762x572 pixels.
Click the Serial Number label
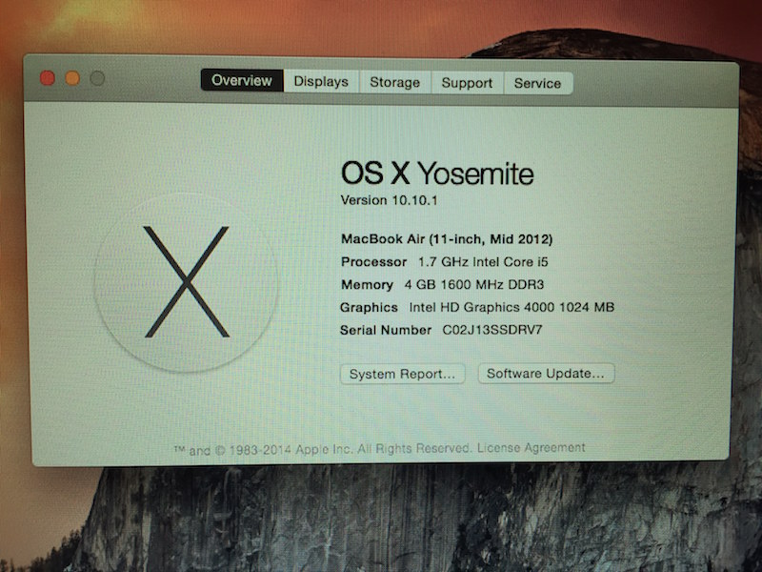click(386, 330)
